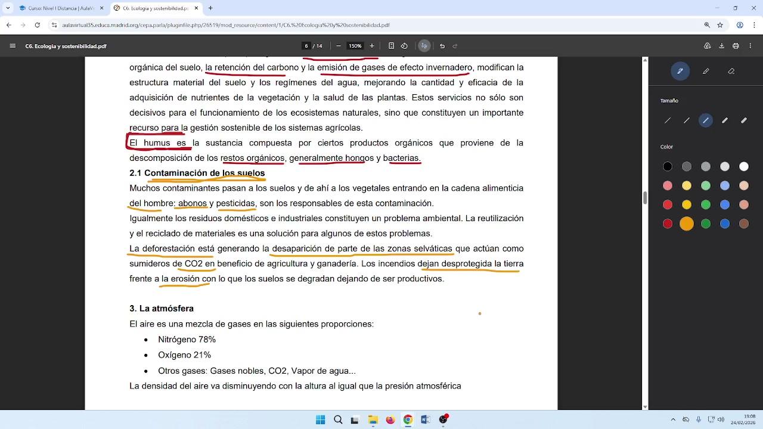Rotate the PDF counterclockwise

point(404,46)
